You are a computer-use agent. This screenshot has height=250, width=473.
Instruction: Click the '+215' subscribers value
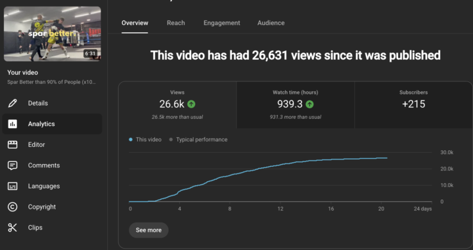(414, 104)
